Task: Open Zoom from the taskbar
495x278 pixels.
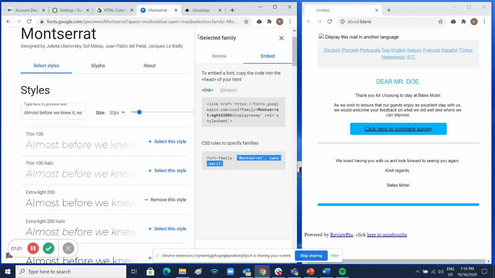Action: click(230, 272)
